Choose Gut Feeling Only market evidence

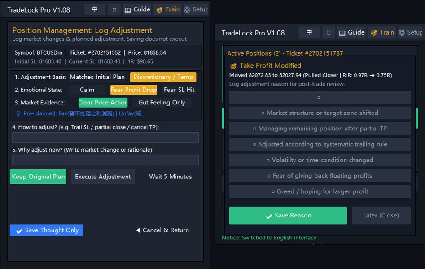162,102
